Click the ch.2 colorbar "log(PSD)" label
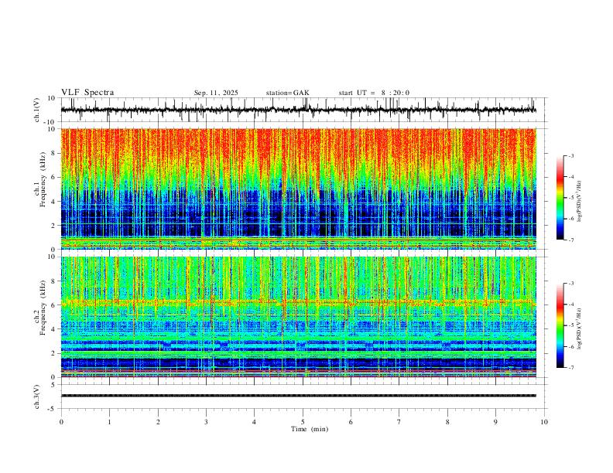The width and height of the screenshot is (613, 473). [579, 329]
